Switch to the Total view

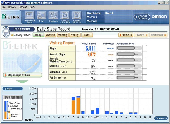87,35
